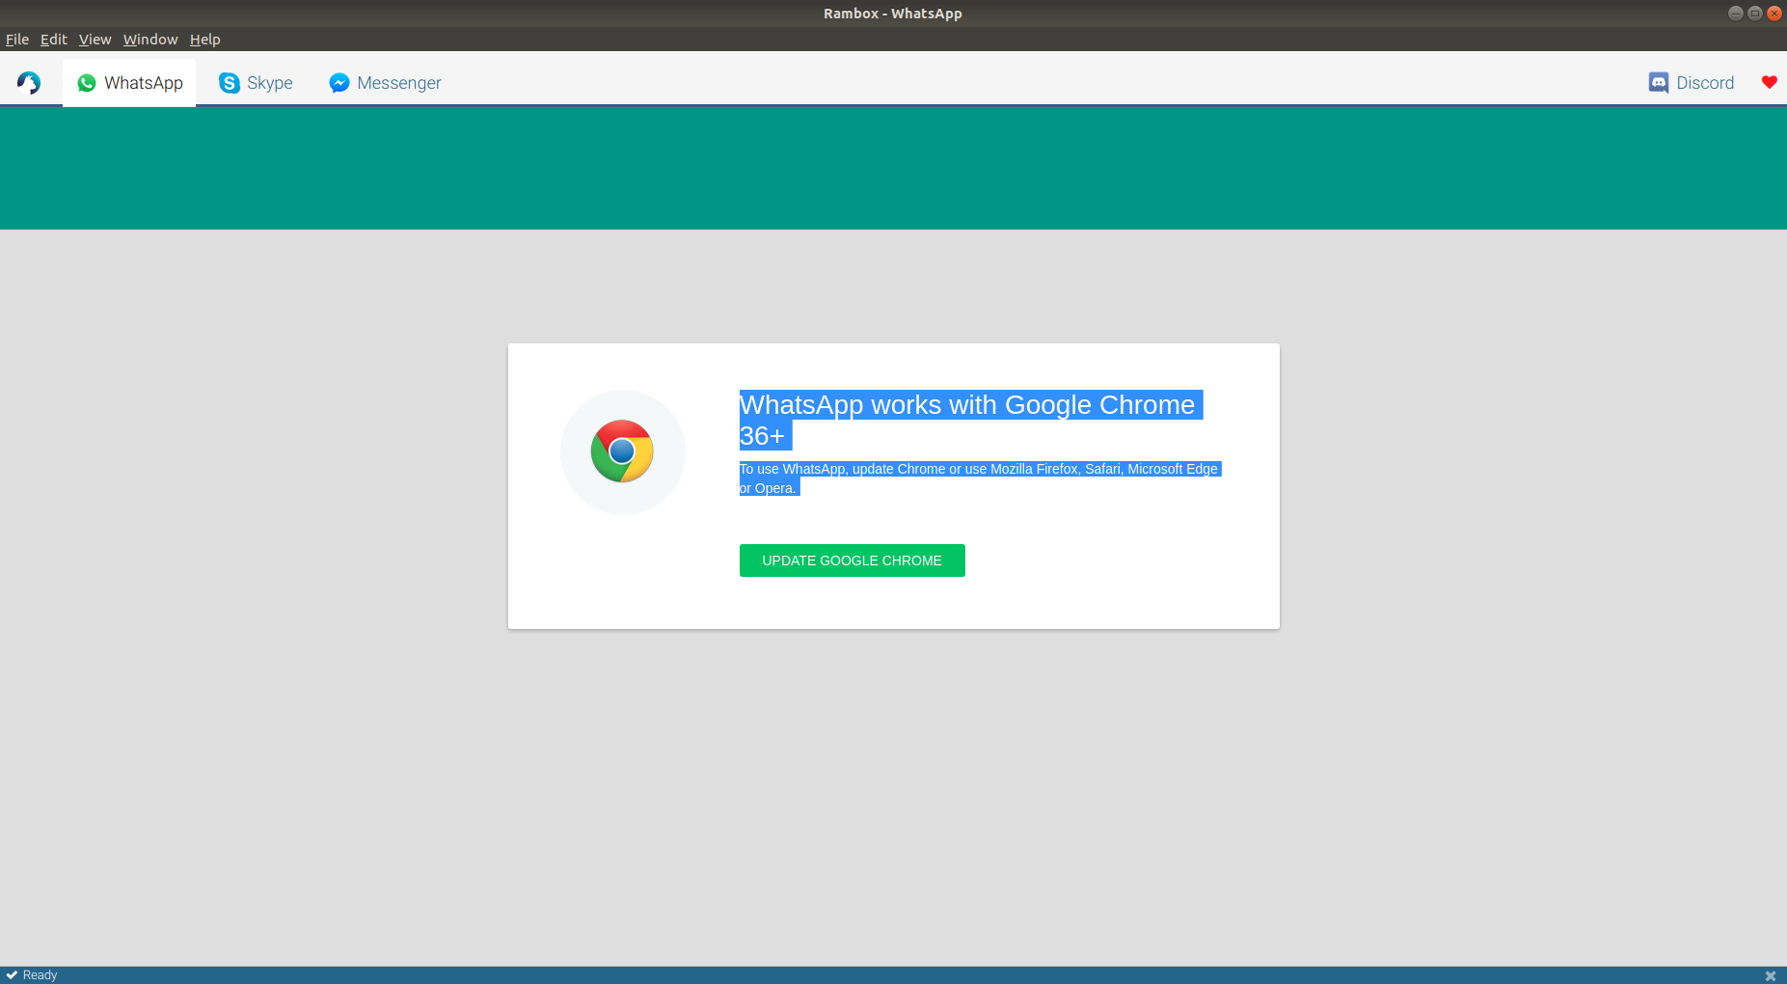Screen dimensions: 1787x984
Task: Click the 'To use WhatsApp, update Chrome' description text
Action: coord(980,478)
